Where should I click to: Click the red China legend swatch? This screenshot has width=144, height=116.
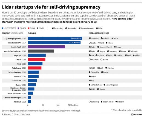click(x=29, y=28)
